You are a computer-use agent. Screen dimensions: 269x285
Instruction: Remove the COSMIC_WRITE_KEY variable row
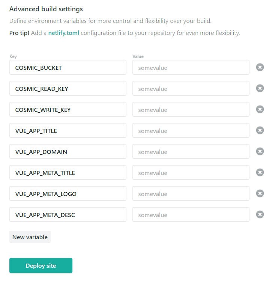(x=260, y=109)
